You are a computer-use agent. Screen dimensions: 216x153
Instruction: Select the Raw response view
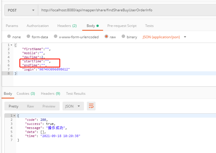(x=30, y=106)
